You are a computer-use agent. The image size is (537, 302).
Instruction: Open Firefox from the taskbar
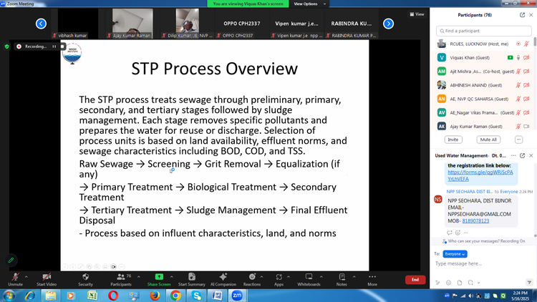(155, 296)
